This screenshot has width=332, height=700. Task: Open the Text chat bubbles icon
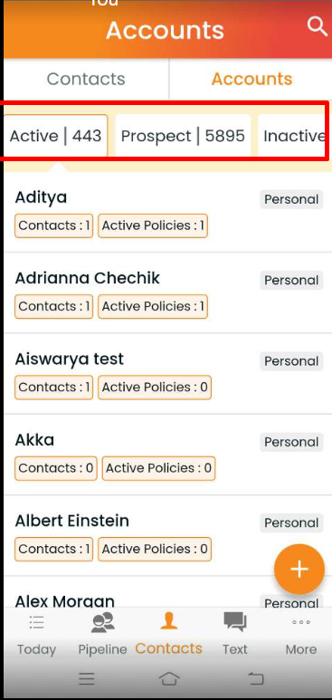[x=234, y=622]
